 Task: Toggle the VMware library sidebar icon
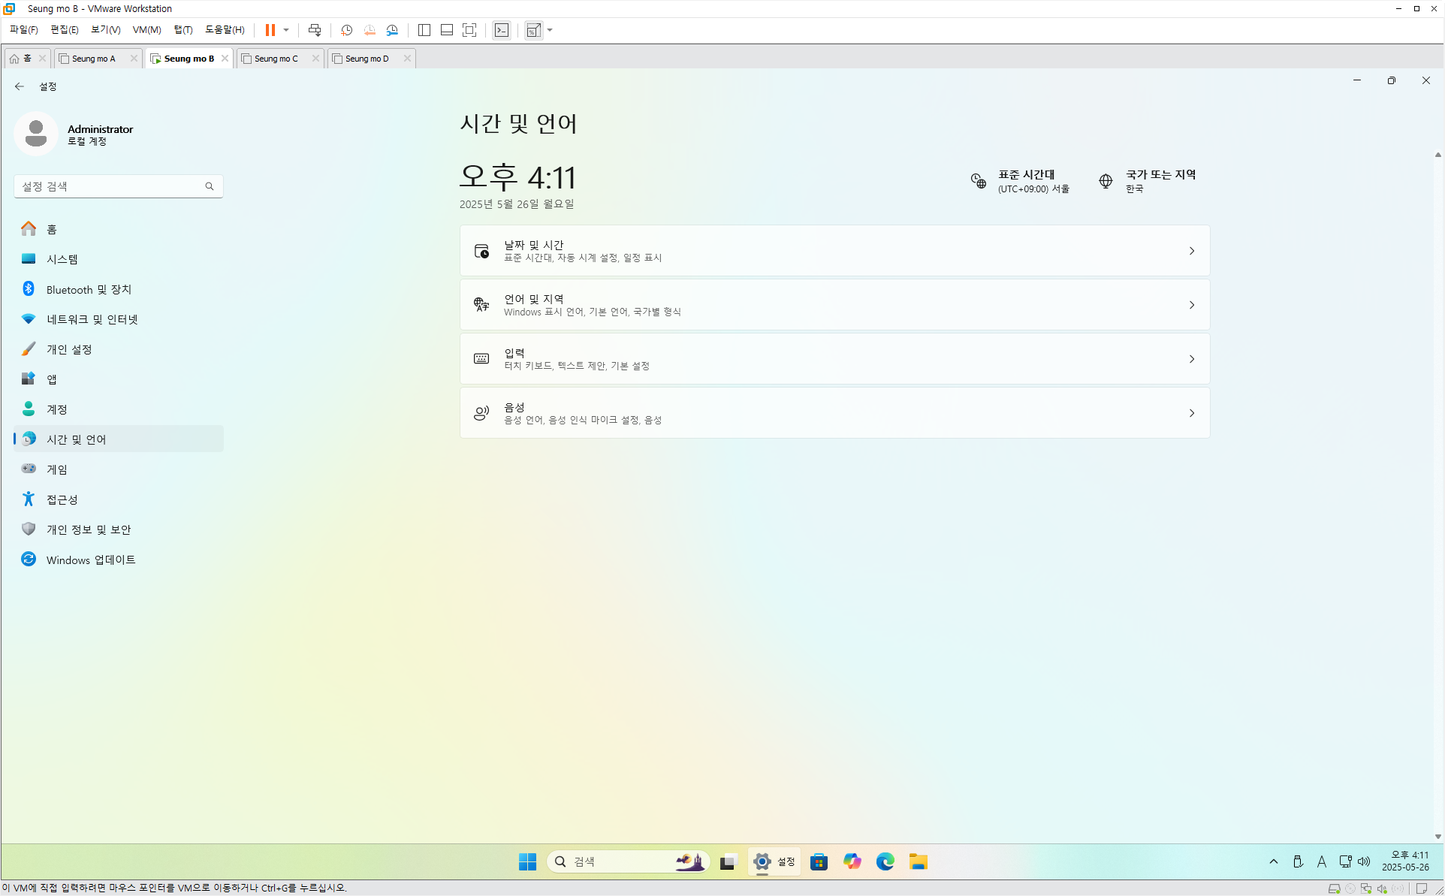pyautogui.click(x=424, y=30)
